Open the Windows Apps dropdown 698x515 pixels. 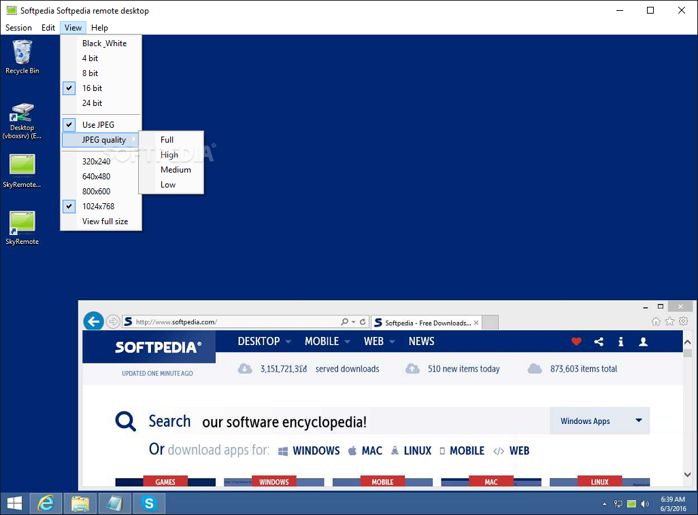pos(600,421)
